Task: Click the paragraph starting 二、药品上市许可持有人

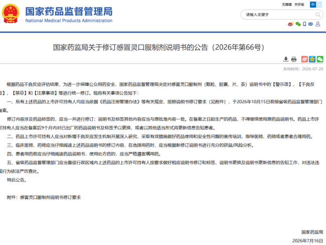Action: tap(160, 137)
